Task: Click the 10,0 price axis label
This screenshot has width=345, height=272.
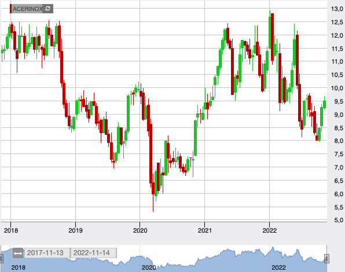Action: pos(337,88)
